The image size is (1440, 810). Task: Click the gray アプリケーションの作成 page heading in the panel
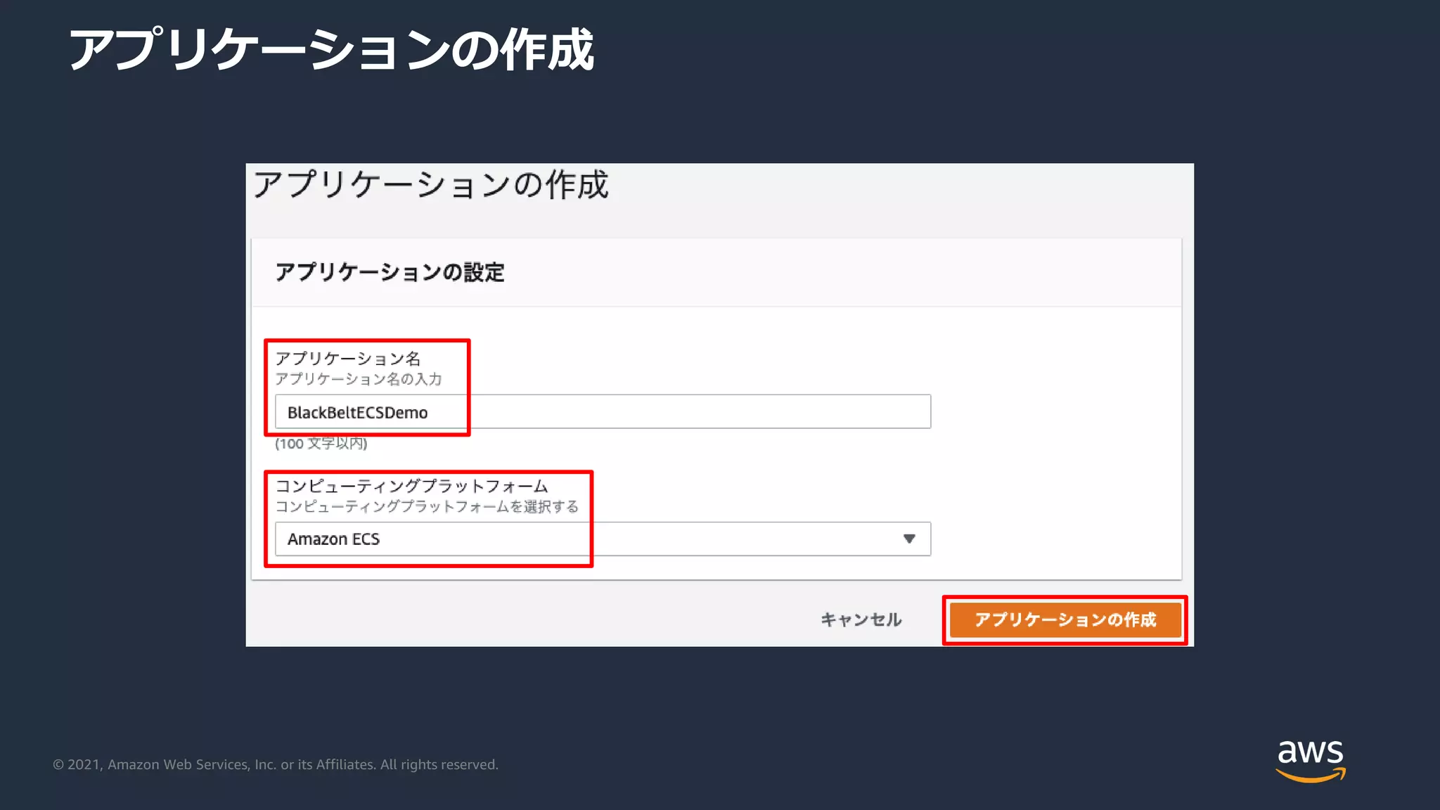(431, 185)
